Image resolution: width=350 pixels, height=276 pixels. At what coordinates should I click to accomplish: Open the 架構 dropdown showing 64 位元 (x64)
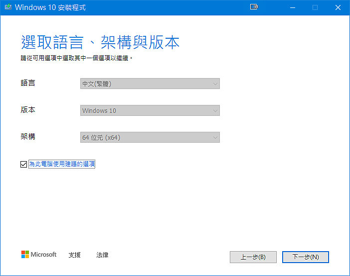pos(150,137)
